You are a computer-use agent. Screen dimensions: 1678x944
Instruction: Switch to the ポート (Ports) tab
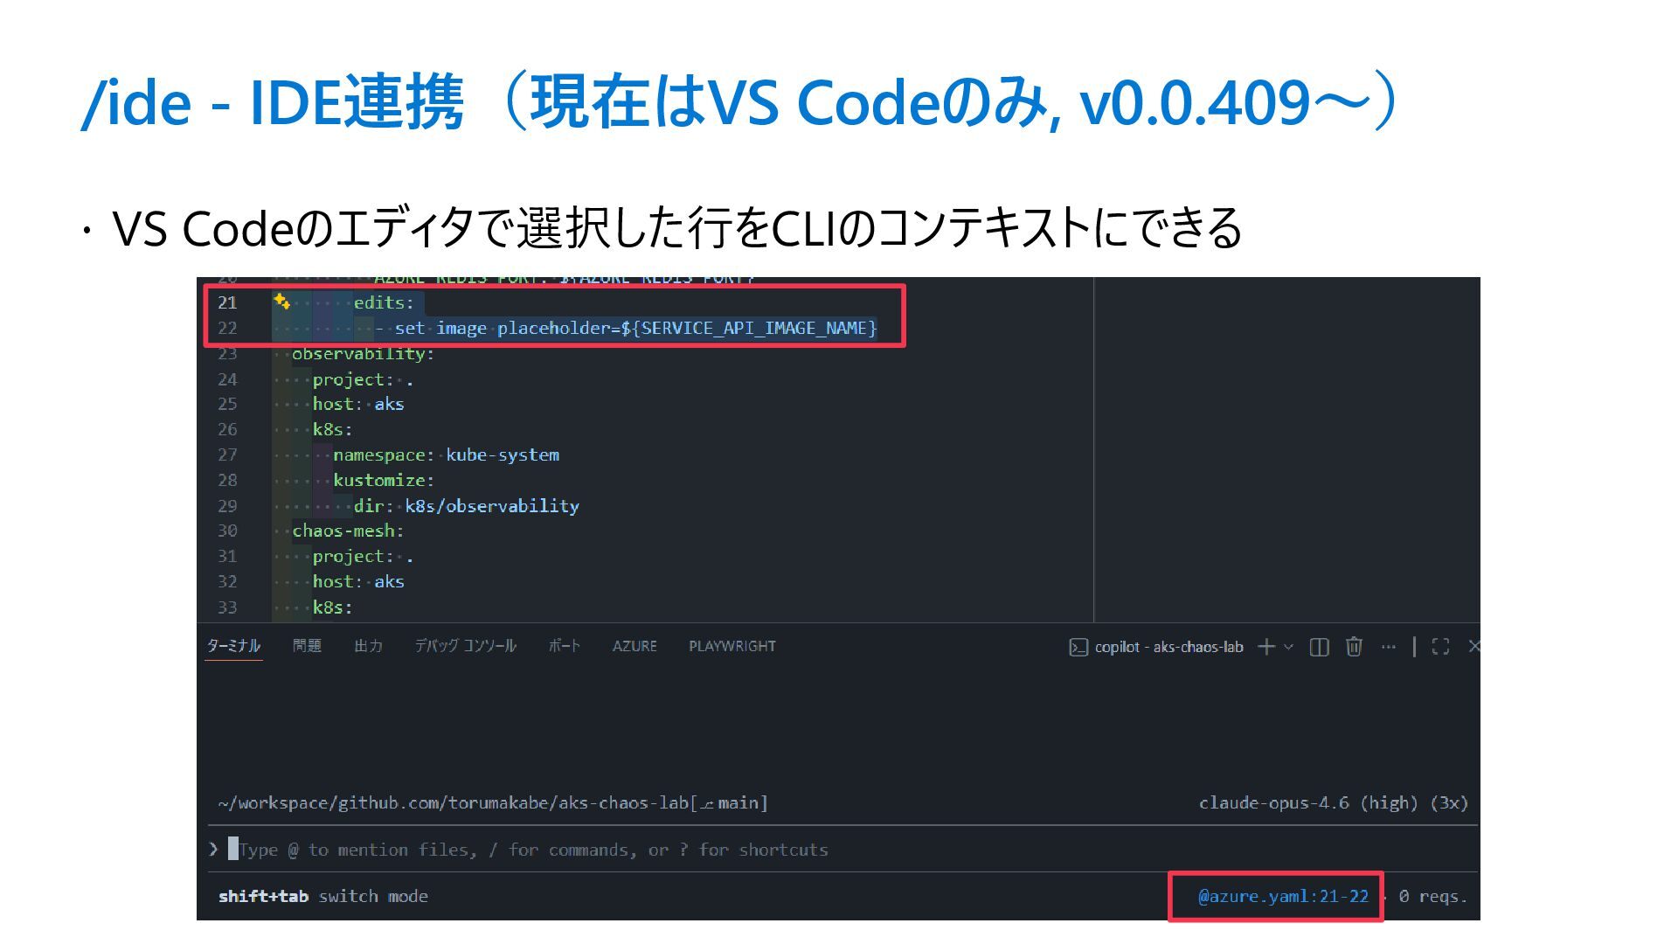point(564,646)
